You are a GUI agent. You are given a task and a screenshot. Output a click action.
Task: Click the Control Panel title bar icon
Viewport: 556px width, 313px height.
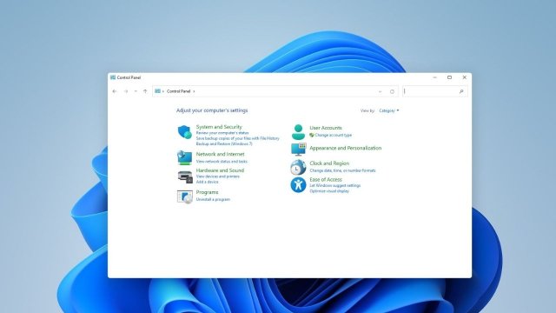click(113, 77)
